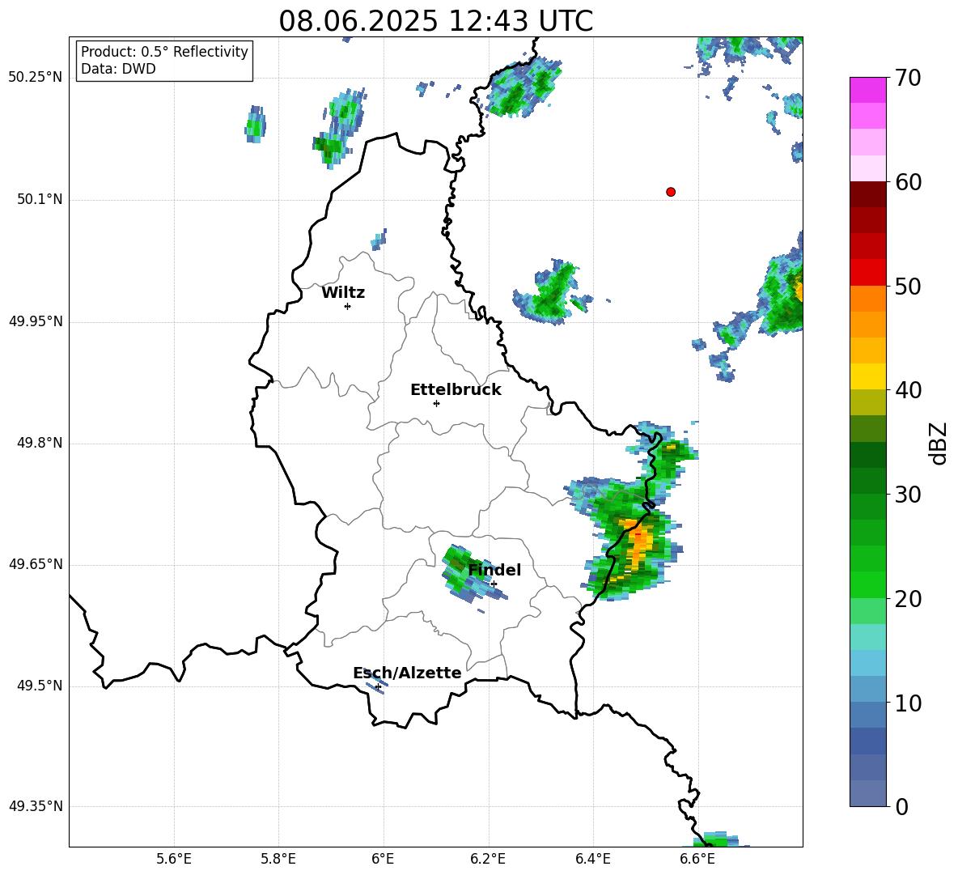Click the 6.6°E longitude label
The height and width of the screenshot is (875, 958).
pyautogui.click(x=697, y=859)
